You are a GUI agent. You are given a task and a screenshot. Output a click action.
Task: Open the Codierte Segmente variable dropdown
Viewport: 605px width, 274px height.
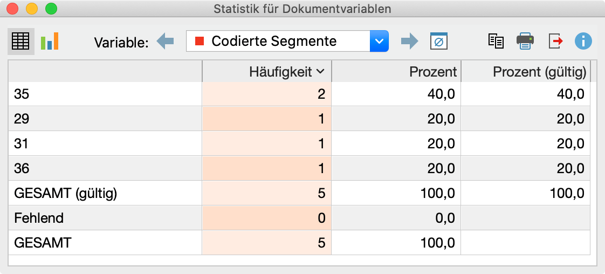[287, 41]
